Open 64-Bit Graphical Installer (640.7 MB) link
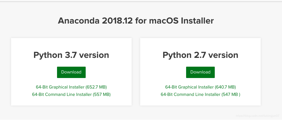The image size is (282, 120). pyautogui.click(x=200, y=87)
